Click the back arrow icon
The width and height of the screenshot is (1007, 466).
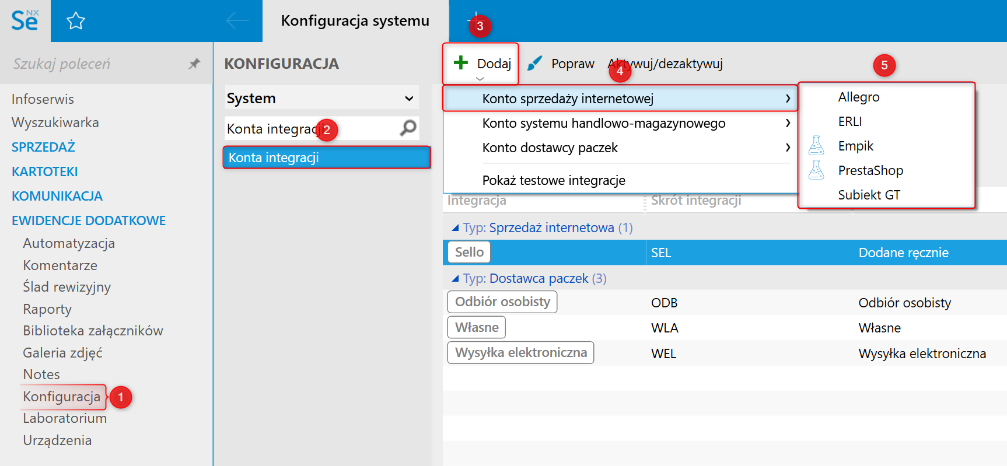(x=237, y=21)
